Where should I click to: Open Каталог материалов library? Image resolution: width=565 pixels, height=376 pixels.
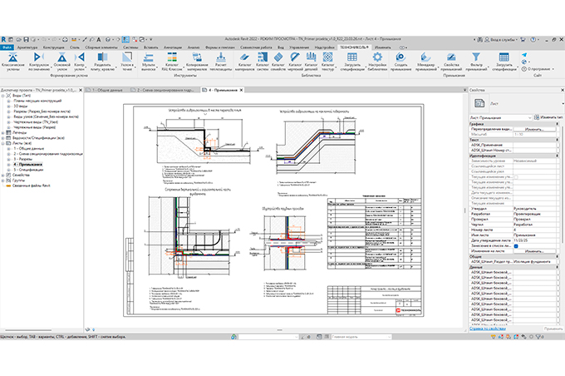click(246, 56)
